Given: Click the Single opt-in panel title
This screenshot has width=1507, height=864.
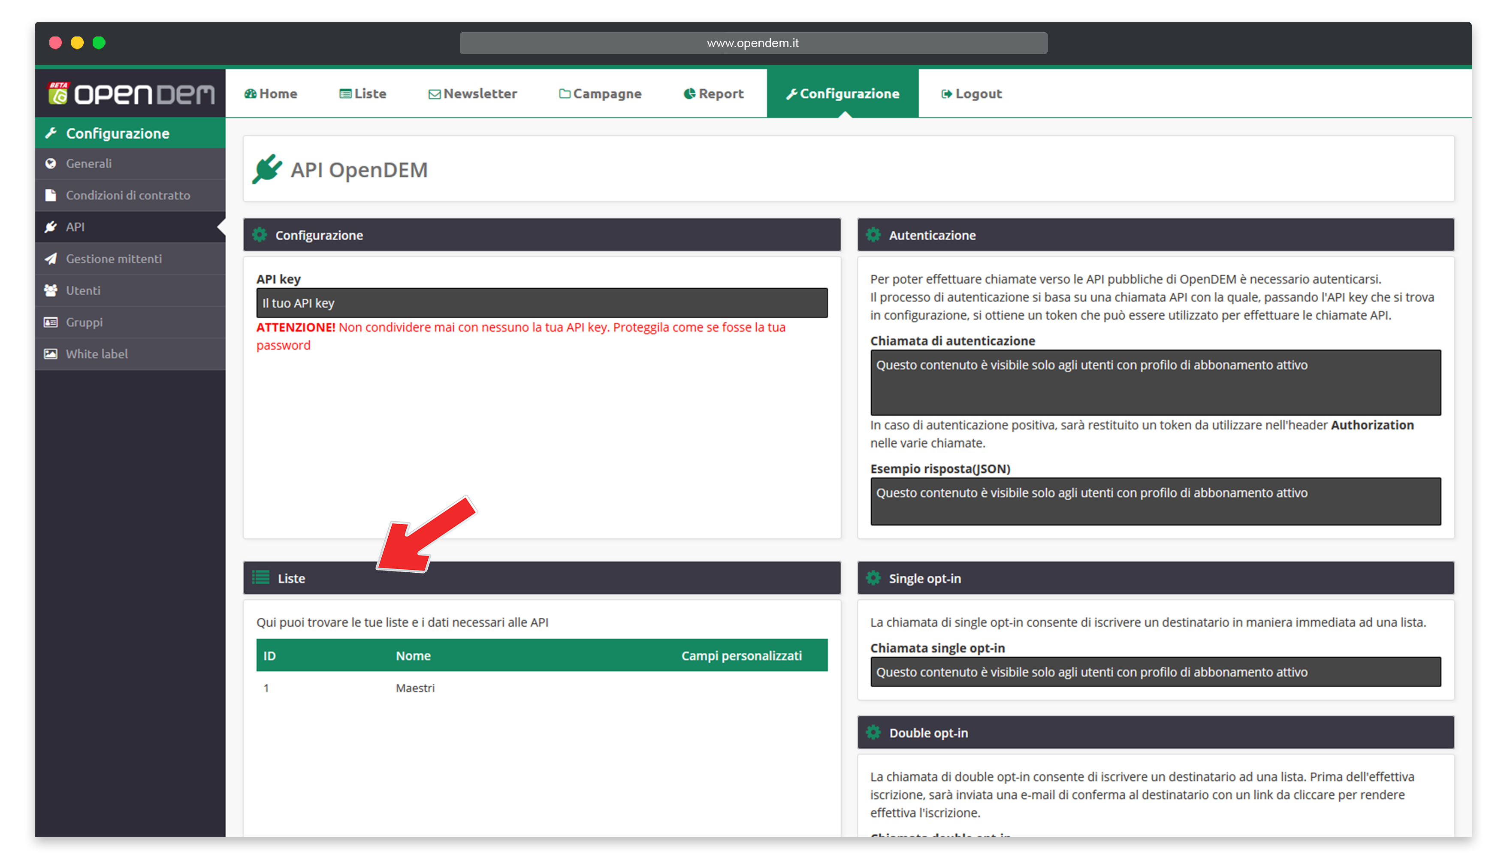Looking at the screenshot, I should click(x=924, y=578).
